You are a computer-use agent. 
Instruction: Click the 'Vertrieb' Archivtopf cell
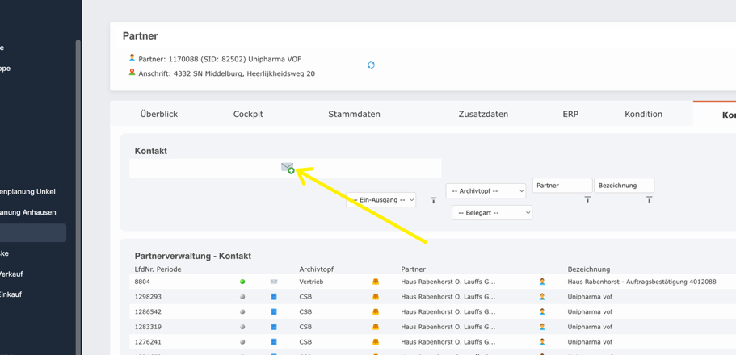310,282
